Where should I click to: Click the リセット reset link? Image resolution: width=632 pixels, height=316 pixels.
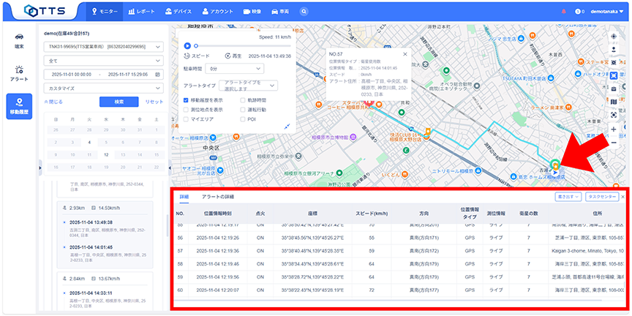pyautogui.click(x=154, y=102)
